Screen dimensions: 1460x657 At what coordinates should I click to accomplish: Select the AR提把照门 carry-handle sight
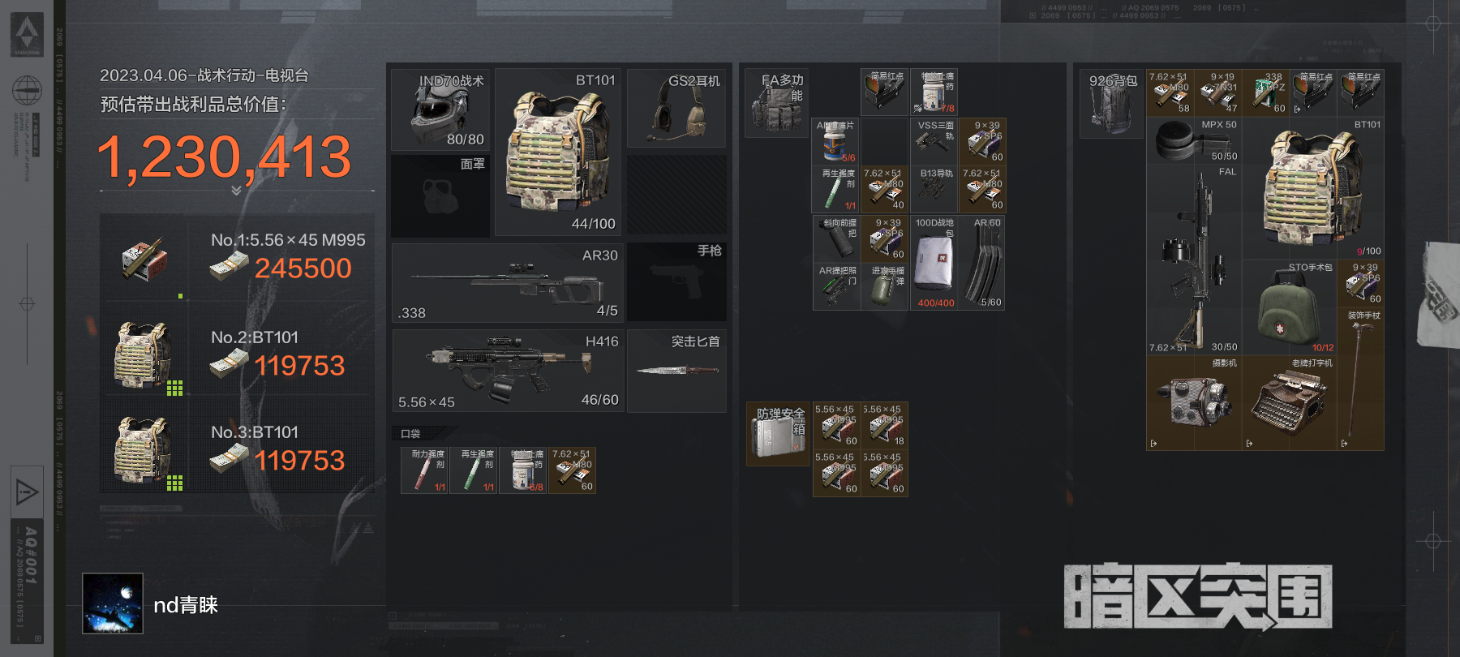[836, 286]
